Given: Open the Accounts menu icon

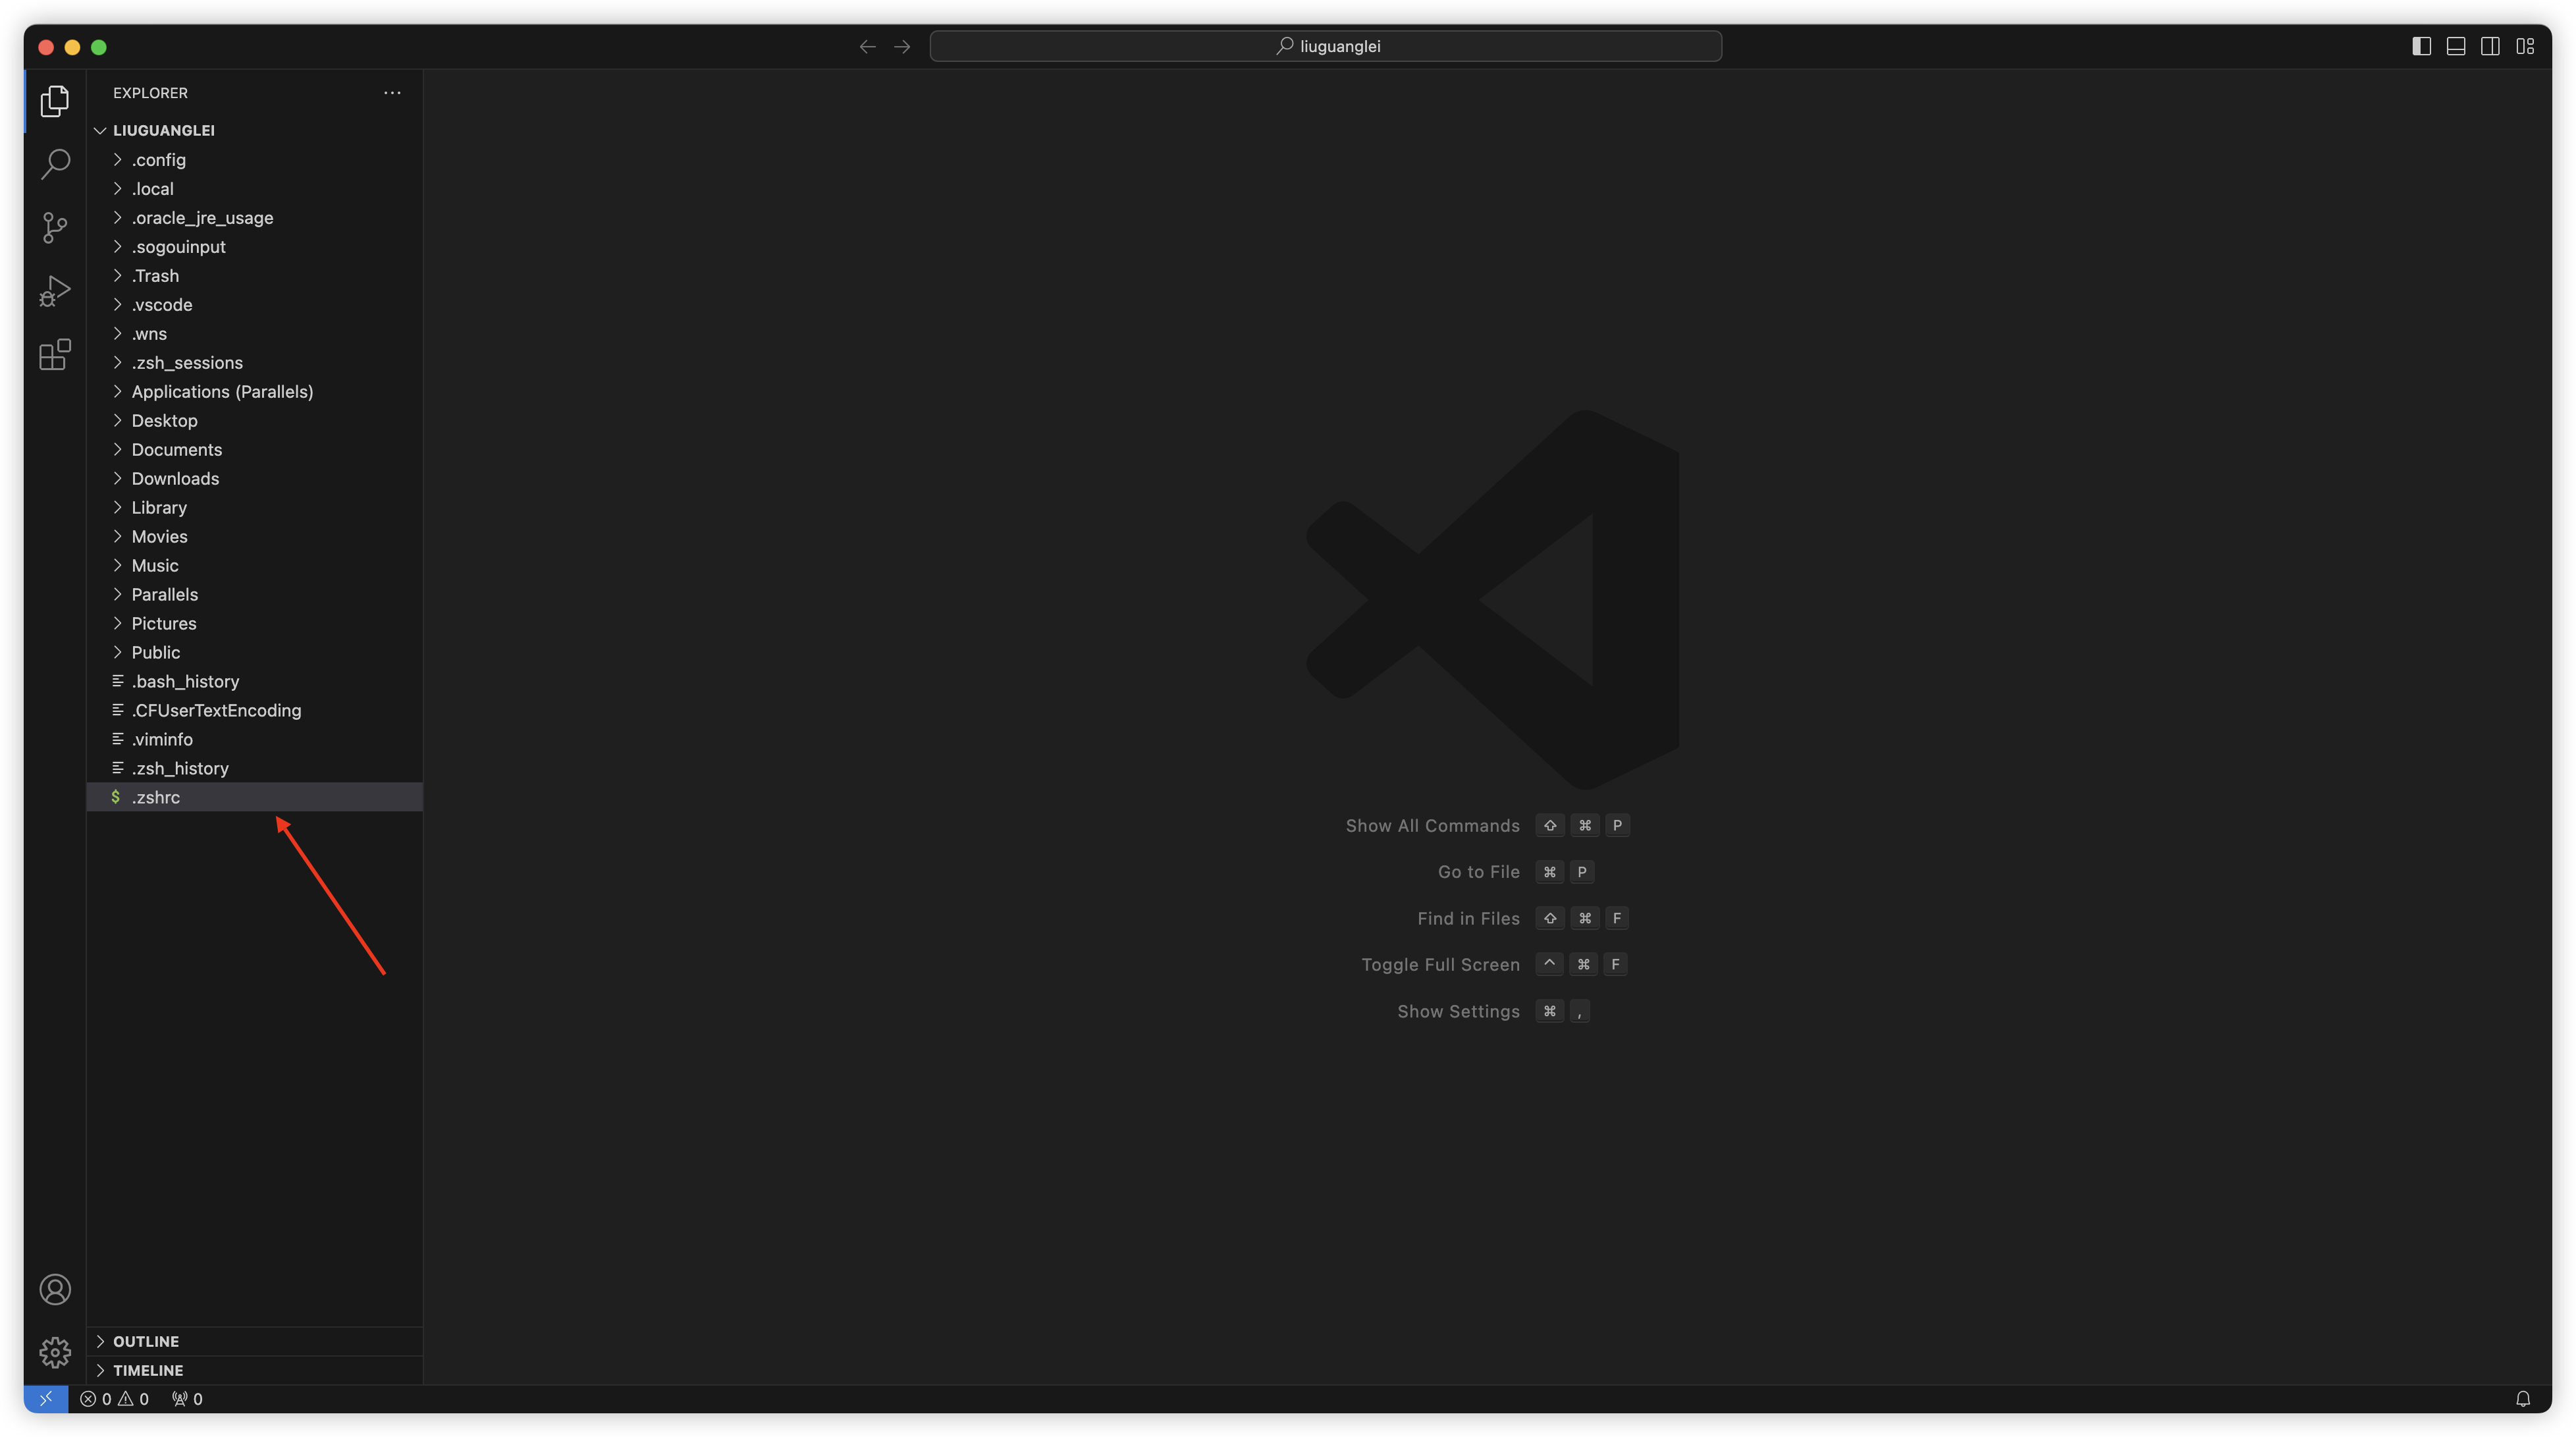Looking at the screenshot, I should (55, 1289).
